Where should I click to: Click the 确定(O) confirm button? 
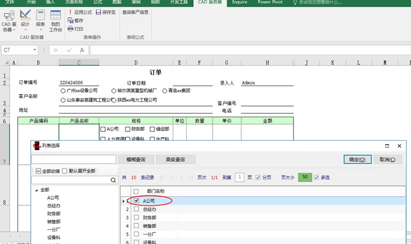(357, 159)
